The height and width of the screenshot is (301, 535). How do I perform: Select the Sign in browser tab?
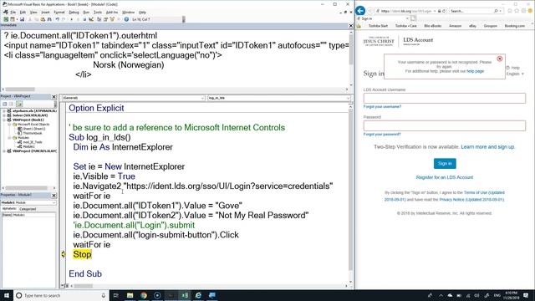point(382,18)
